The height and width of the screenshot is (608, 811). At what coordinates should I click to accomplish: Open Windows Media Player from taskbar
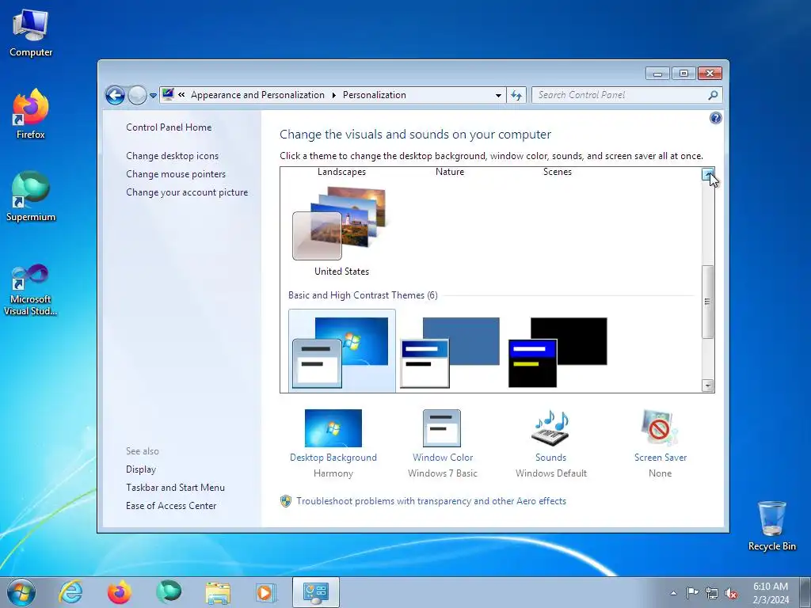coord(266,592)
